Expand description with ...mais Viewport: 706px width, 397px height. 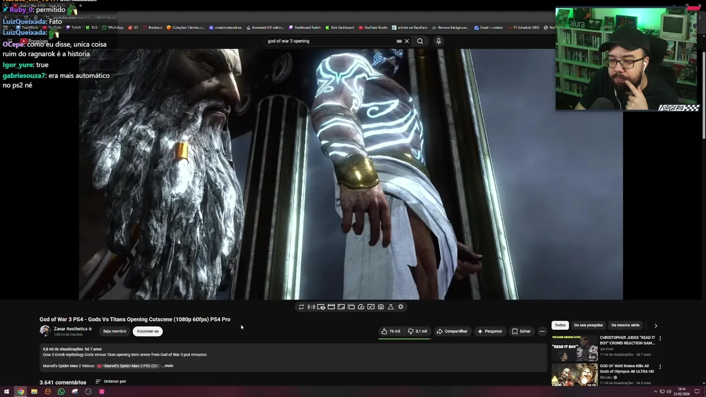pos(168,366)
